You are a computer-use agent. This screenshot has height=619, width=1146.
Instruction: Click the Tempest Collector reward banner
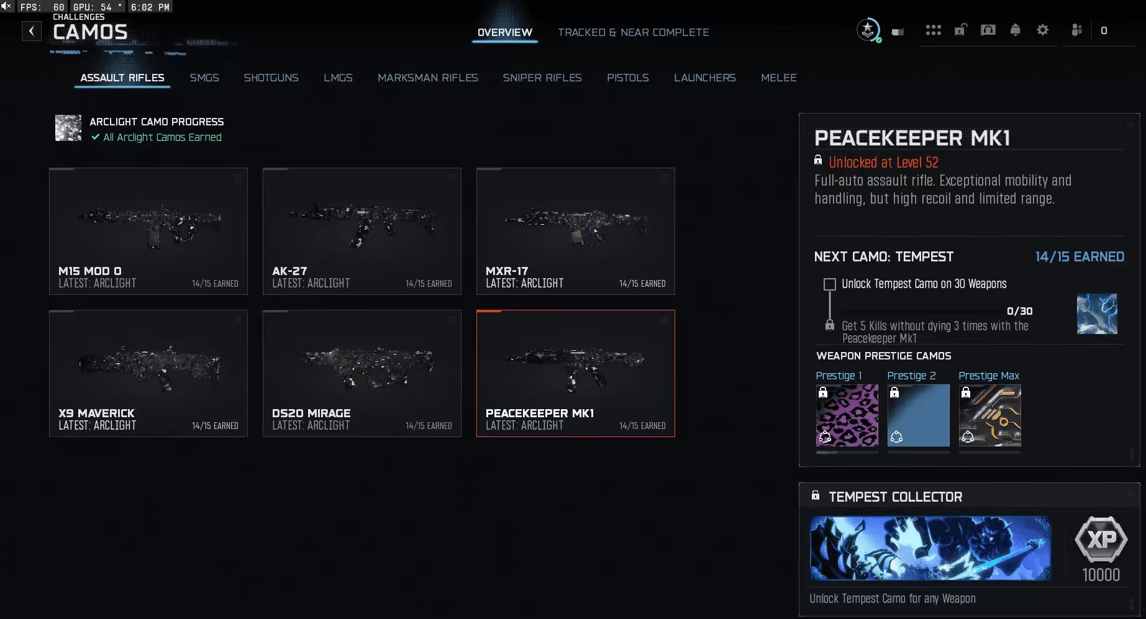click(x=930, y=548)
